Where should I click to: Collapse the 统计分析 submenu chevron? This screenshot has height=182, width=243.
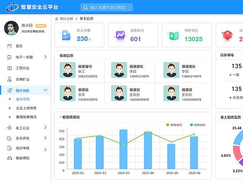click(x=45, y=90)
